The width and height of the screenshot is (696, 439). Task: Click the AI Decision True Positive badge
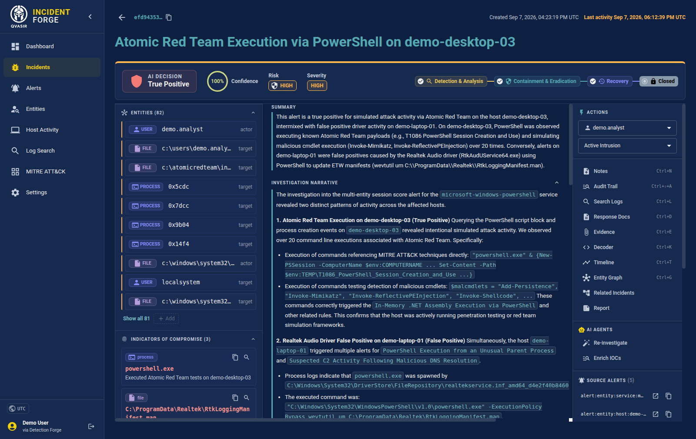[x=159, y=81]
